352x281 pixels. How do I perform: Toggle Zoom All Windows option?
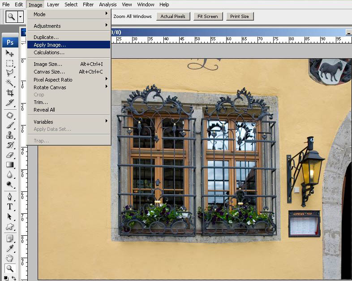click(133, 17)
